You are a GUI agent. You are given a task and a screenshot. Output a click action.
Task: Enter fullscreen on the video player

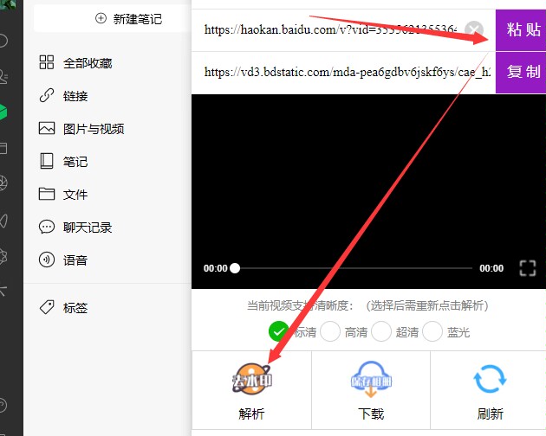point(527,268)
